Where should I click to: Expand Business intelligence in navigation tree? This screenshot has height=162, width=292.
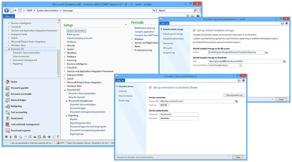pyautogui.click(x=8, y=23)
